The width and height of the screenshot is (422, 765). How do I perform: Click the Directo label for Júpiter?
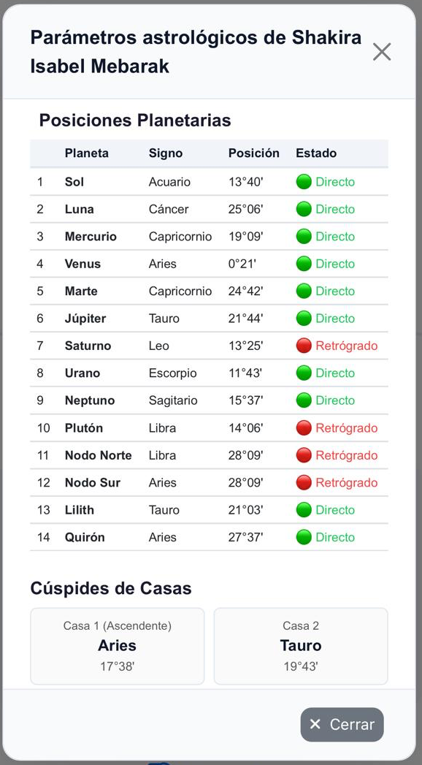click(x=335, y=319)
